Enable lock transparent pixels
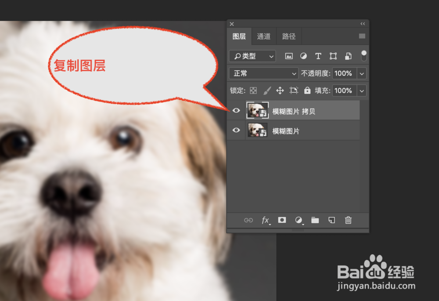Screen dimensions: 439x301 (253, 91)
